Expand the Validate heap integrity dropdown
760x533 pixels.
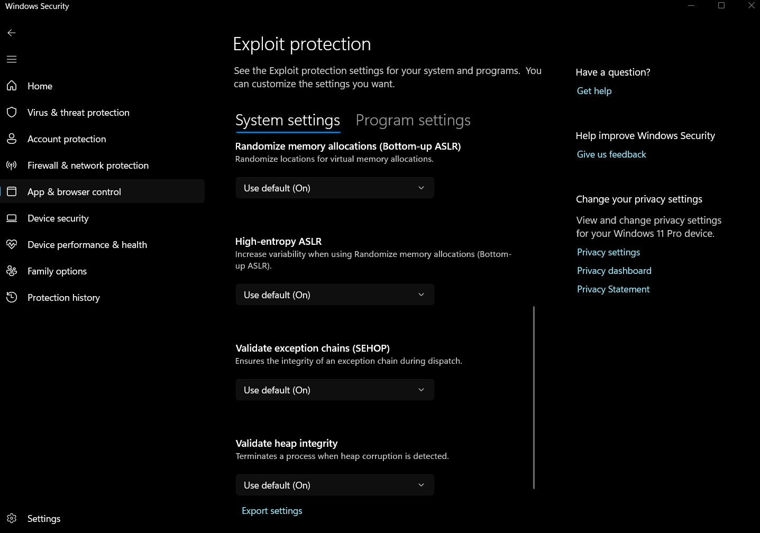tap(335, 485)
